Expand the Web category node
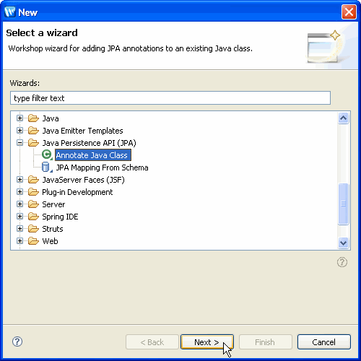This screenshot has height=361, width=361. 20,241
